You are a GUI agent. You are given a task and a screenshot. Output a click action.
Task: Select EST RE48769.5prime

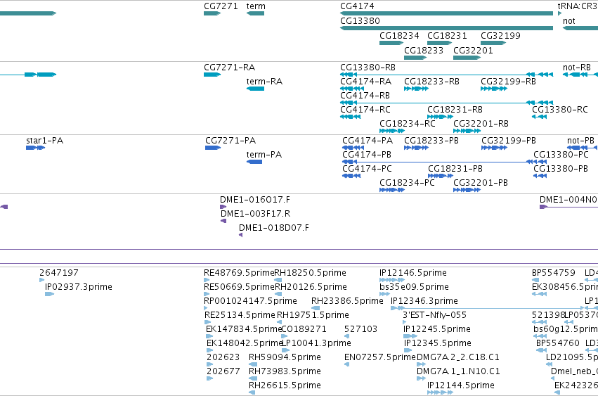[207, 280]
